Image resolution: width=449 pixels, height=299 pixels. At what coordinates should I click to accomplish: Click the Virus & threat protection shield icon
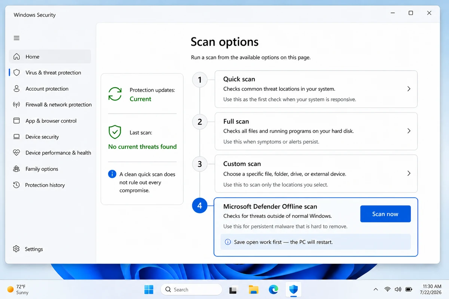pyautogui.click(x=16, y=73)
